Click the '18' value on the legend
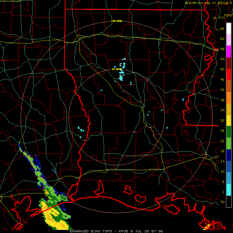Image resolution: width=233 pixels, height=233 pixels. coord(222,151)
